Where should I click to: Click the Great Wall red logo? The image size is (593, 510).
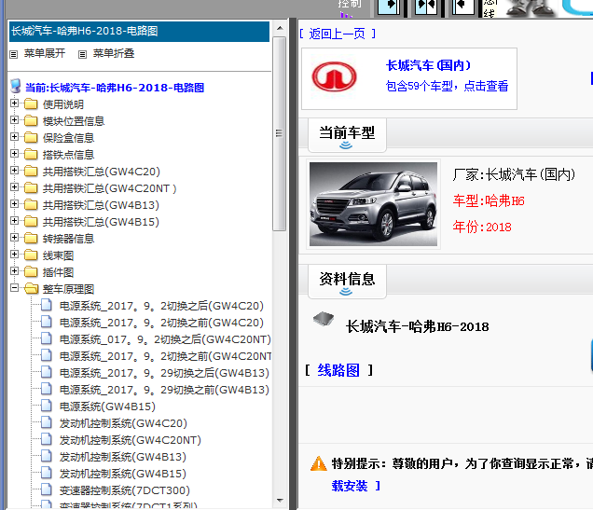[x=334, y=77]
